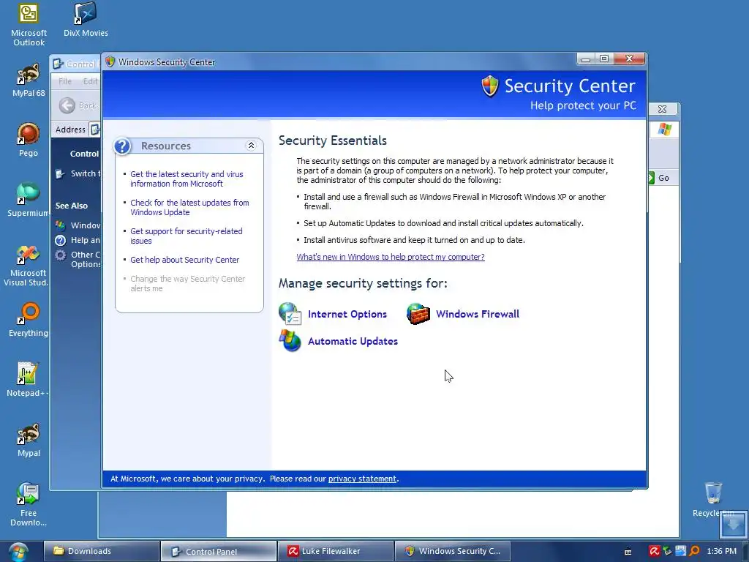Open the Internet Options link
The image size is (749, 562).
click(x=347, y=314)
